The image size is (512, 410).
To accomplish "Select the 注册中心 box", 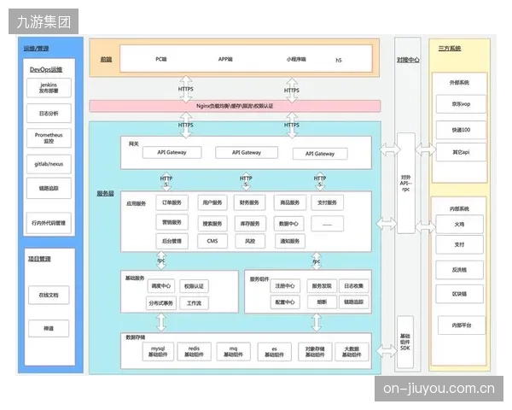I will click(x=285, y=286).
